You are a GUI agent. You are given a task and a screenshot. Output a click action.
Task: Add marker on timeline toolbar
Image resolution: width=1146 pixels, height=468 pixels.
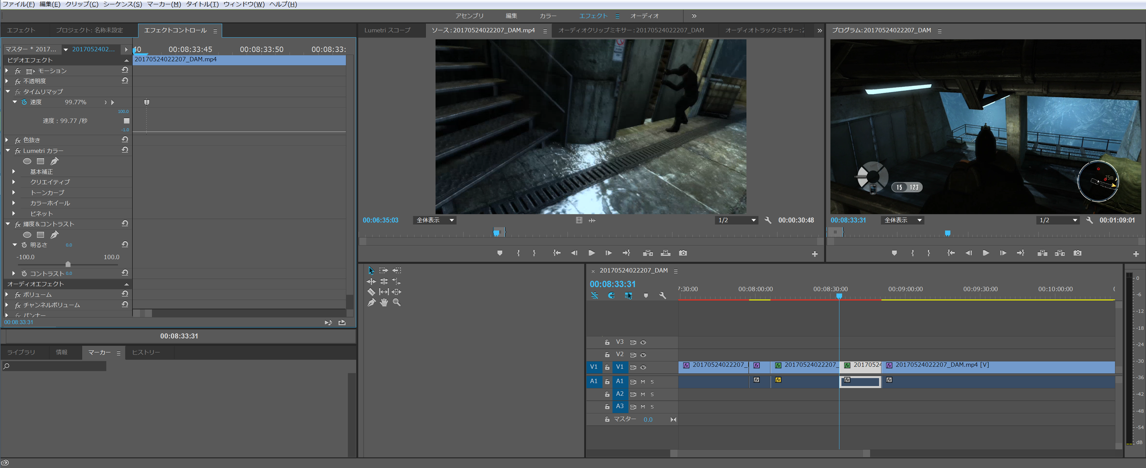point(646,296)
